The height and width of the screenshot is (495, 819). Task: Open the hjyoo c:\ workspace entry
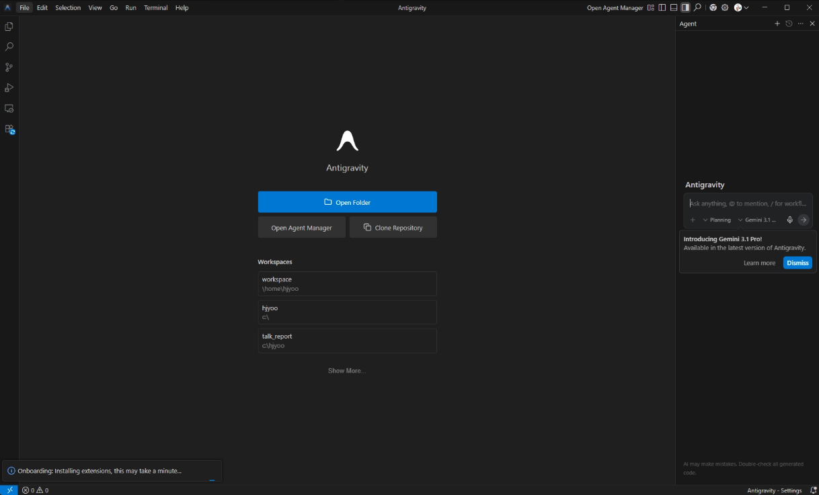(x=347, y=312)
